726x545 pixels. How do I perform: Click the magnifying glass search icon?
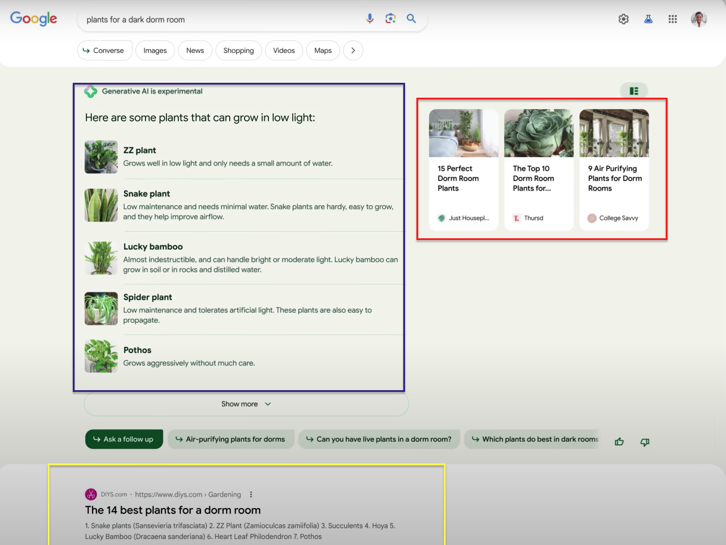click(x=411, y=19)
